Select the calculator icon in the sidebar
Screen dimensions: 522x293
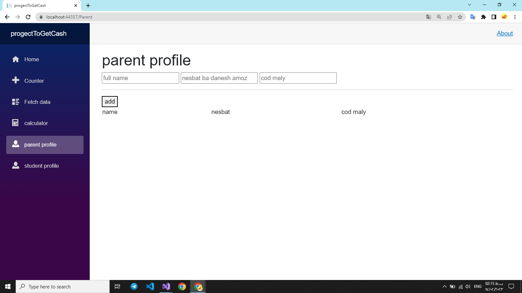pyautogui.click(x=15, y=123)
